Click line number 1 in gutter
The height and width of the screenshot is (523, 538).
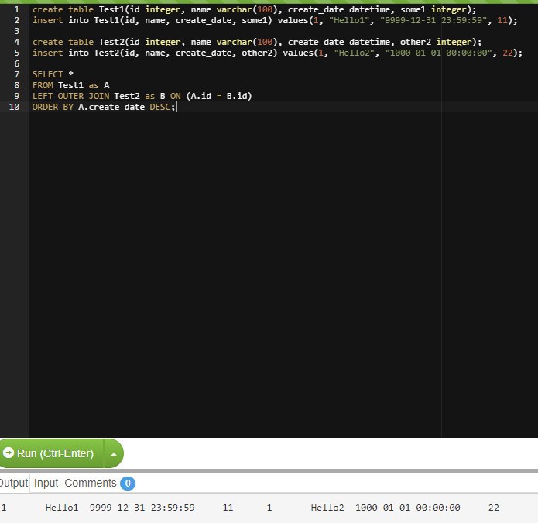pos(17,9)
